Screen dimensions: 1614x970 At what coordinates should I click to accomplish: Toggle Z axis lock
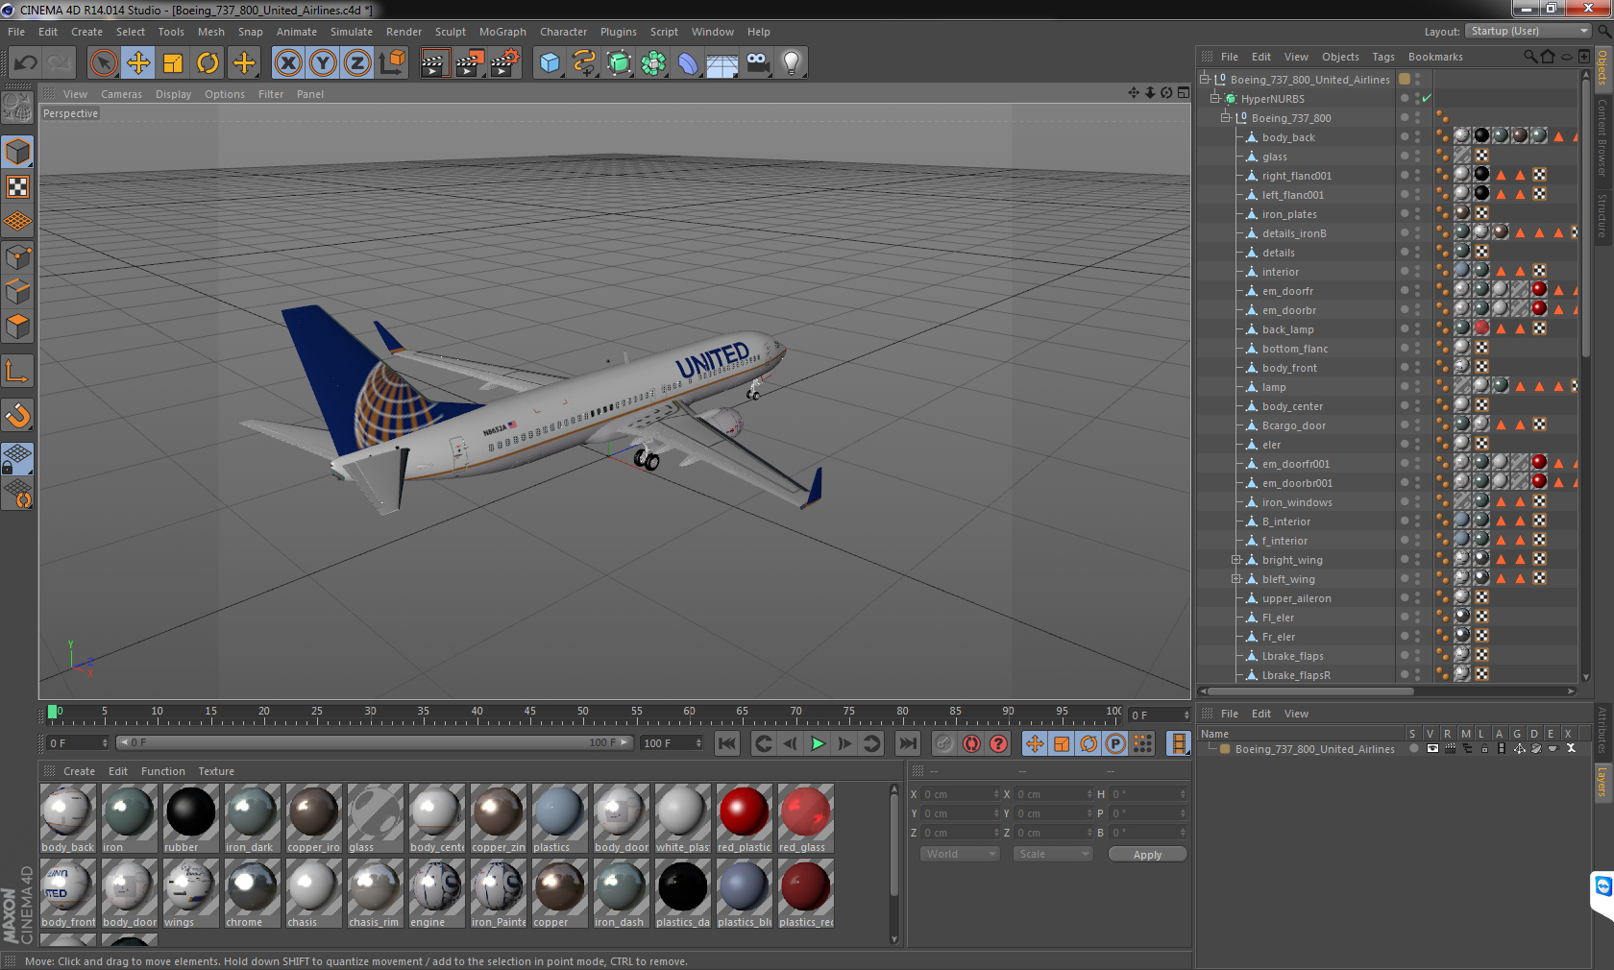click(x=357, y=63)
